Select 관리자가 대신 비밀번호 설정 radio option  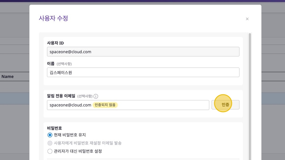[50, 151]
